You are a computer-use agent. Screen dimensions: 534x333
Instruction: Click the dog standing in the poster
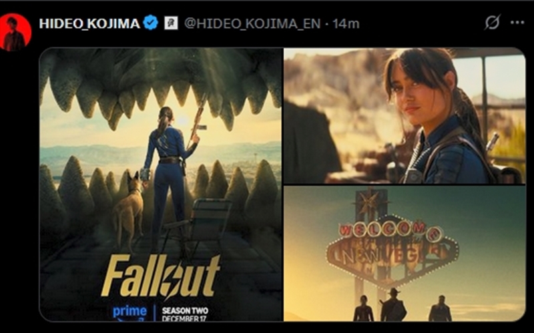click(129, 211)
